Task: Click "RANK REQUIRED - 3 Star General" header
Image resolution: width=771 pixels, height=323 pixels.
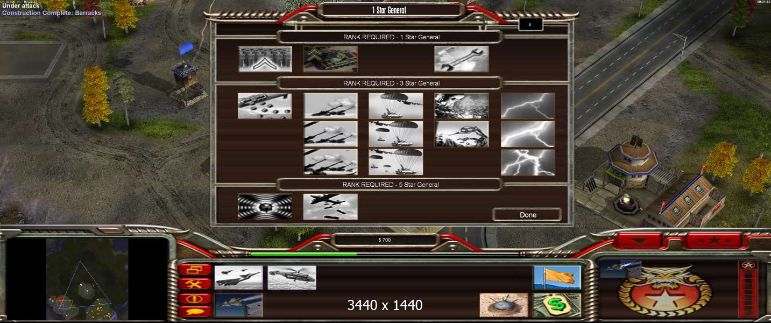Action: click(391, 83)
